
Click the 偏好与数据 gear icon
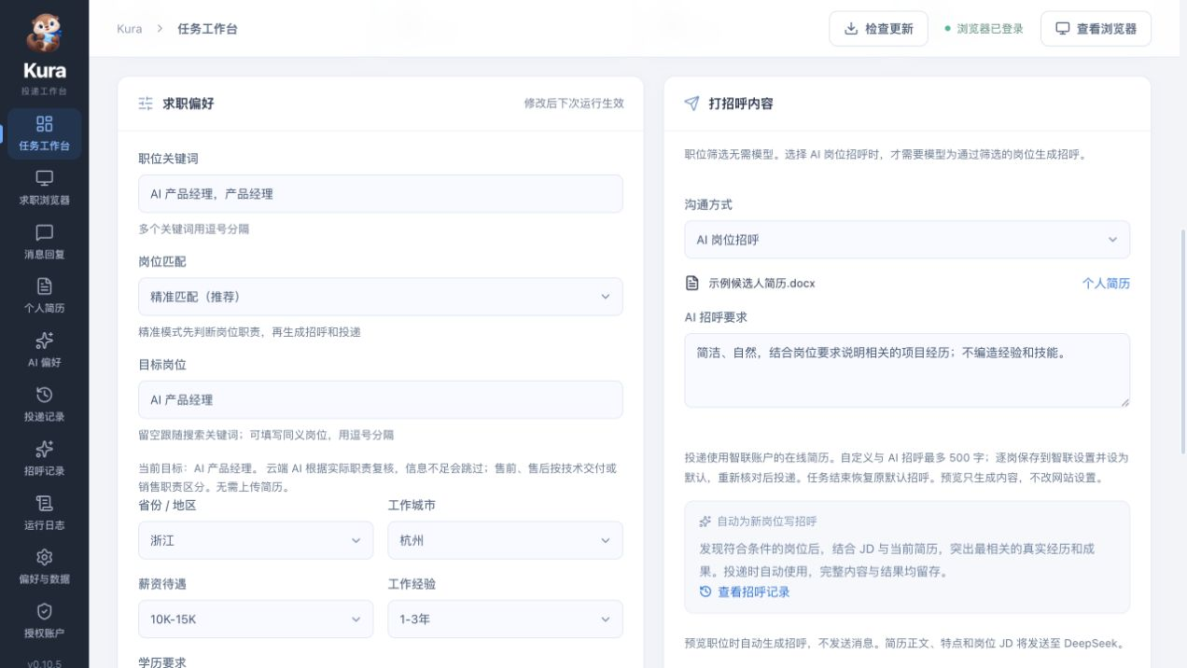pos(44,557)
